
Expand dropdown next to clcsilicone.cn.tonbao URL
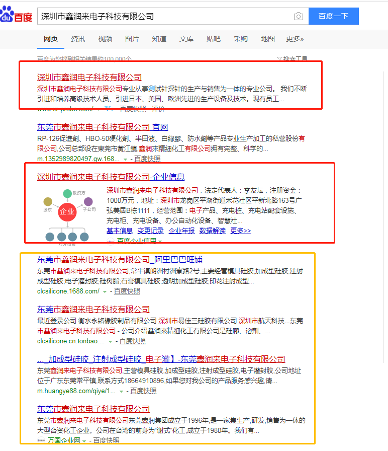click(110, 341)
